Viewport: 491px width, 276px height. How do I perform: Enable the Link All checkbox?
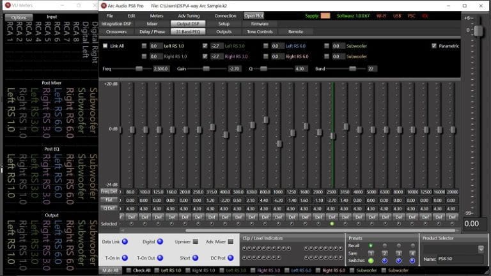point(105,46)
